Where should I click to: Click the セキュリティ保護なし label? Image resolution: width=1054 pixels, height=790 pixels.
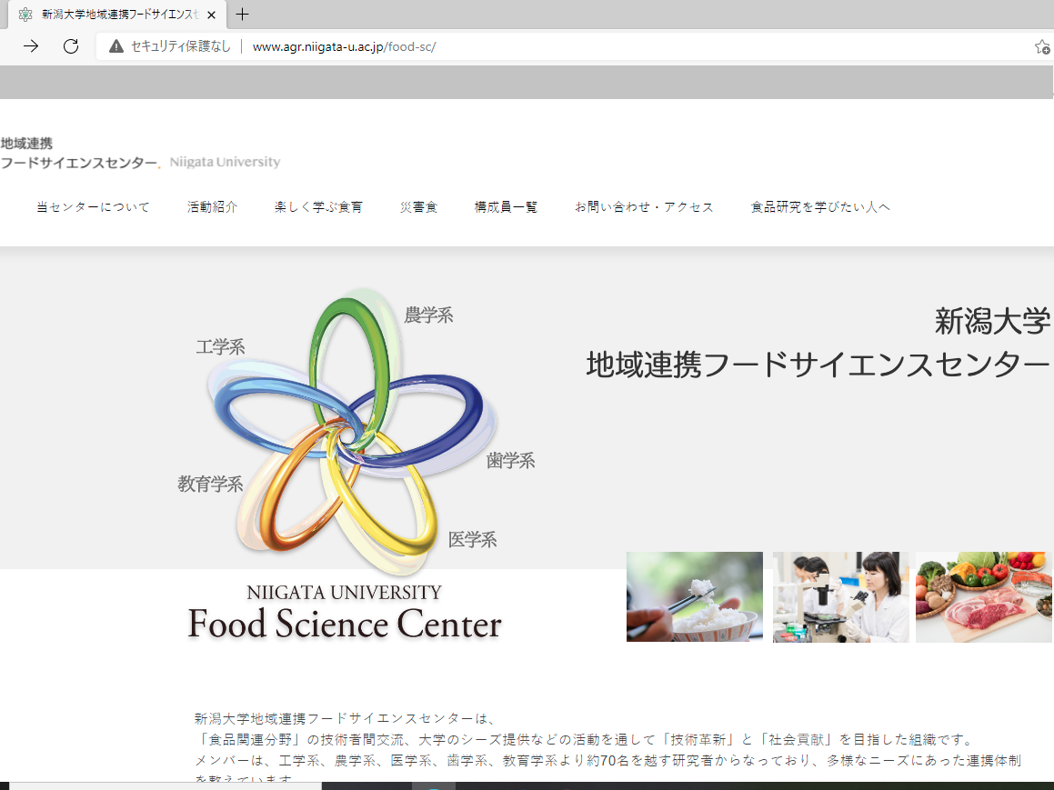click(x=180, y=46)
